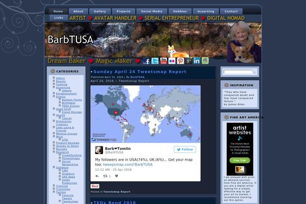Click the search magnifier icon

(x=253, y=72)
